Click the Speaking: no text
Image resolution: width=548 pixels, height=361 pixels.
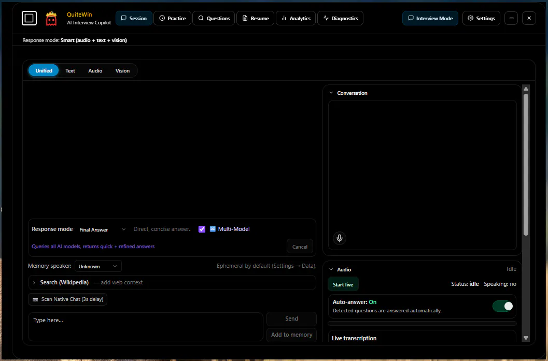[500, 284]
